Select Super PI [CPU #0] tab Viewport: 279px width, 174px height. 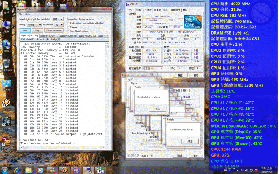click(x=29, y=36)
